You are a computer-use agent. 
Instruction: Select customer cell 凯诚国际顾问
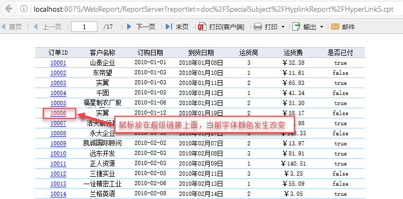pyautogui.click(x=102, y=143)
